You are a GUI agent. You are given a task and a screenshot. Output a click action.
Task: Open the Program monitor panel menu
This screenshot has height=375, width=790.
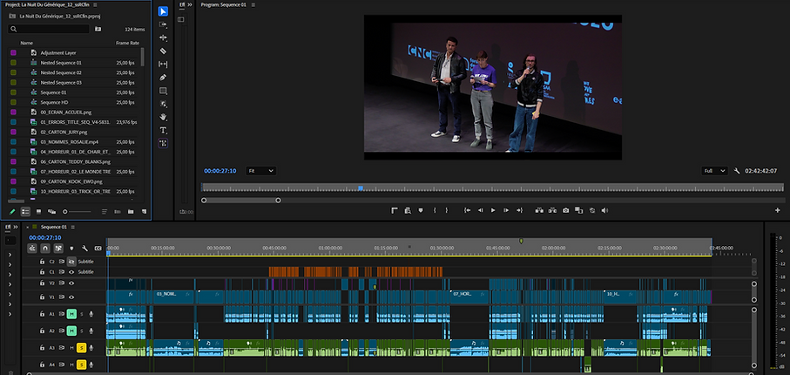(253, 4)
